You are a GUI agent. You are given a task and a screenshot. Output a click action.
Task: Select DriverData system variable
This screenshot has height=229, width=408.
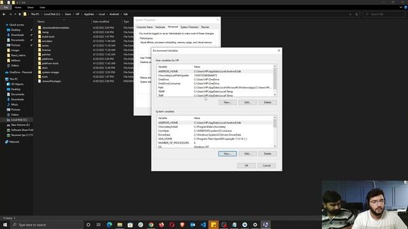[x=215, y=135]
